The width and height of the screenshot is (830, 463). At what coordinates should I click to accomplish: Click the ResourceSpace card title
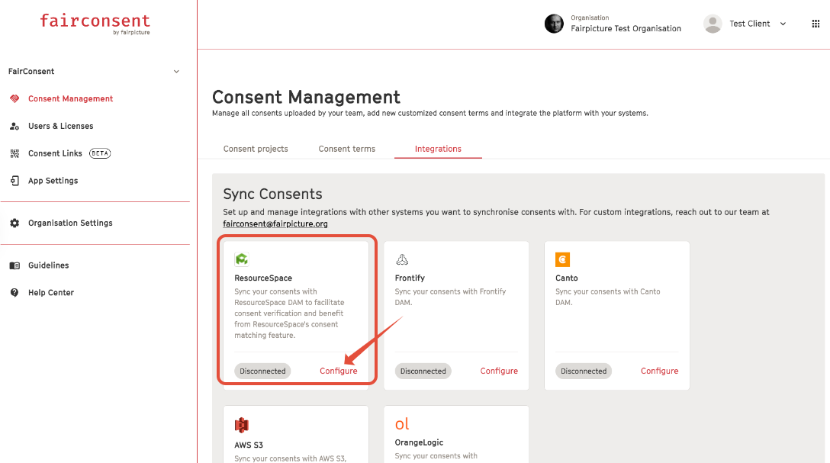(263, 278)
